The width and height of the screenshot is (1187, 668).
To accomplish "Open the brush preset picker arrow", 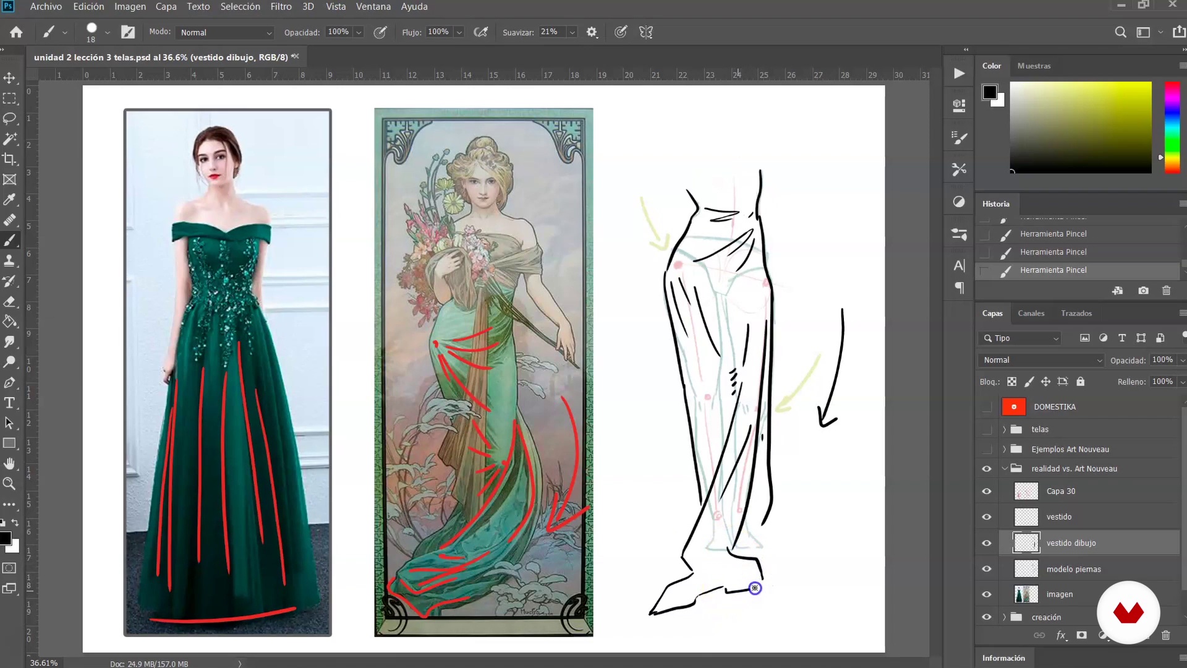I will point(108,32).
